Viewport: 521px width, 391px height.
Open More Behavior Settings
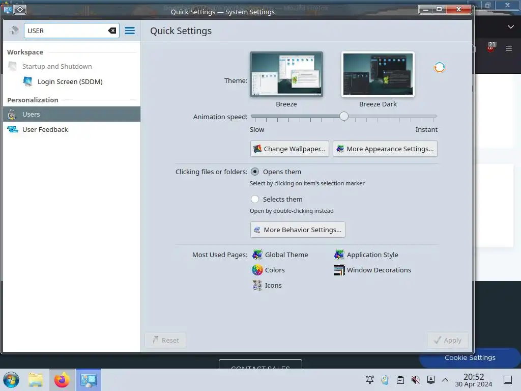click(298, 230)
